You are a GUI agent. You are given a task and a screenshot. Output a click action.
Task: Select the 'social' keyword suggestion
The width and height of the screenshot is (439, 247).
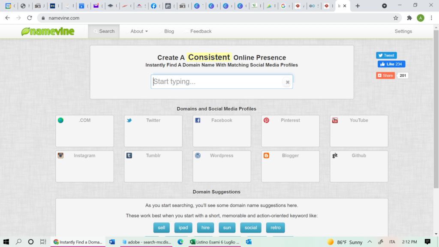(250, 228)
